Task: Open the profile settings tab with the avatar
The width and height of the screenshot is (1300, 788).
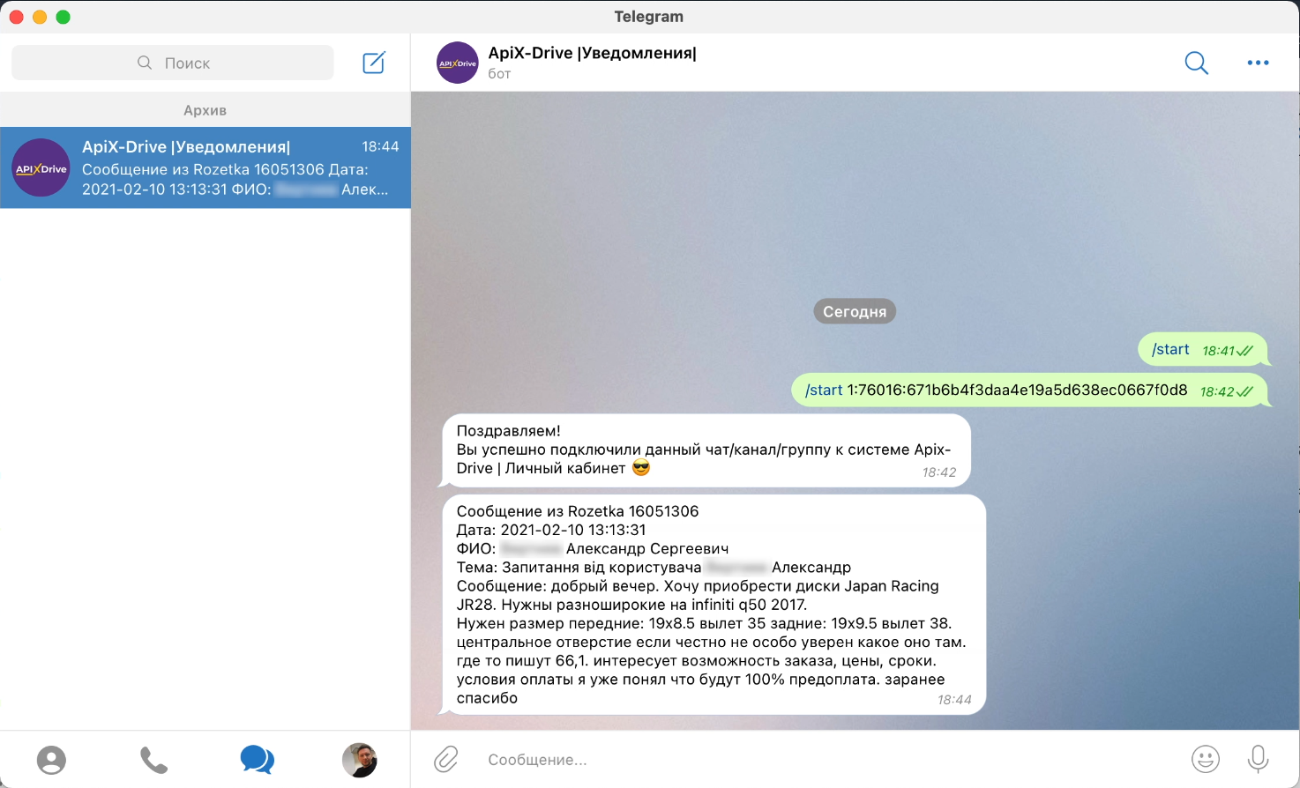Action: pyautogui.click(x=359, y=760)
